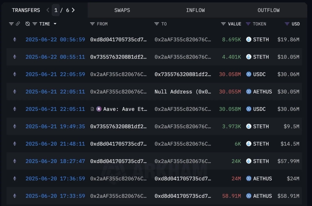Open Null Address recipient link
Image resolution: width=312 pixels, height=206 pixels.
(x=183, y=92)
